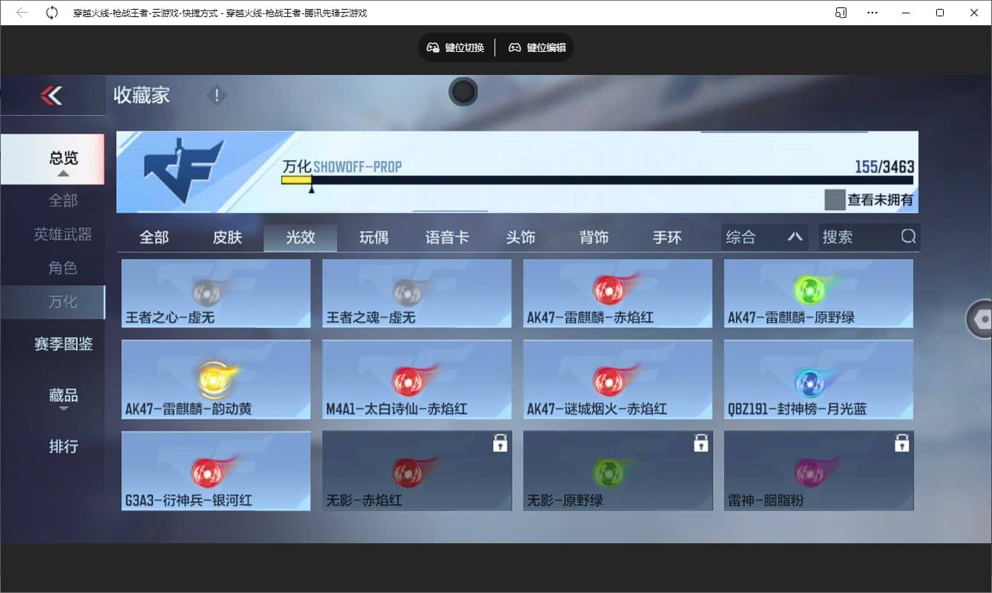Open 排行 rankings from the sidebar
Screen dimensions: 992x593
[x=63, y=446]
